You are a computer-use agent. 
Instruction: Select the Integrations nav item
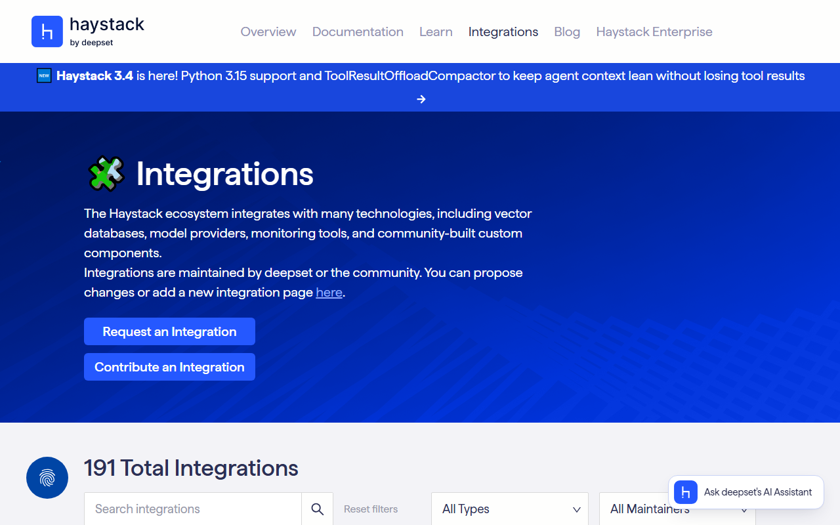[x=503, y=31]
